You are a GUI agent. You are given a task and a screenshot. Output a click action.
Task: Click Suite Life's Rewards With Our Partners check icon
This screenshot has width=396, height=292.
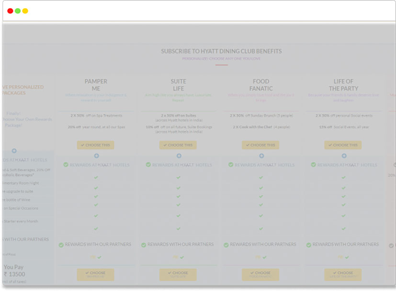tap(144, 245)
